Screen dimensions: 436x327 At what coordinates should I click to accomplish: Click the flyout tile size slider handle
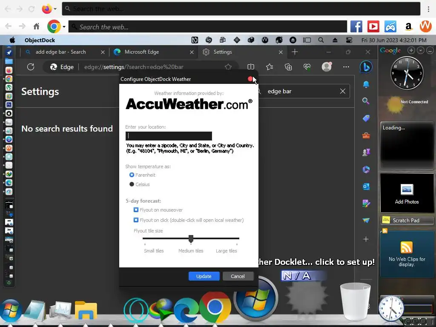(191, 238)
